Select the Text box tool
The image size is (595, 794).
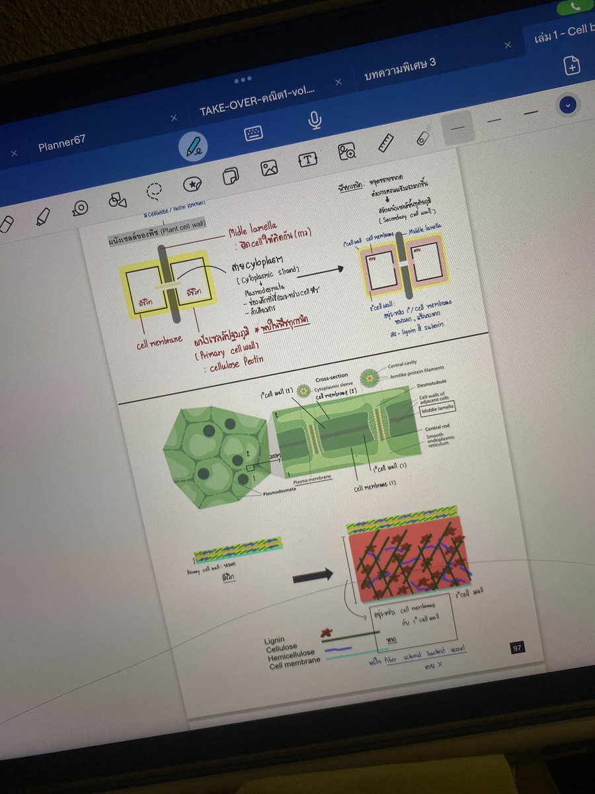point(307,159)
